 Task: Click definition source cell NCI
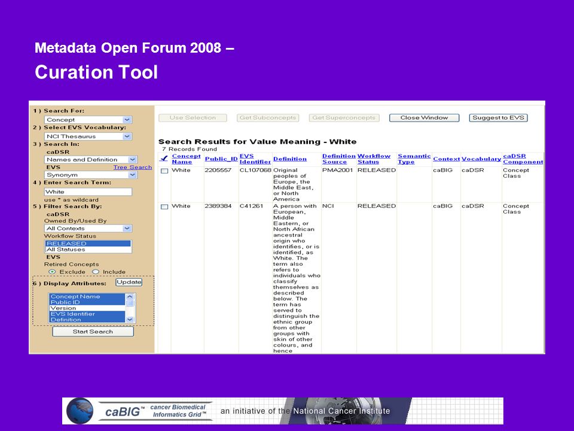point(328,206)
